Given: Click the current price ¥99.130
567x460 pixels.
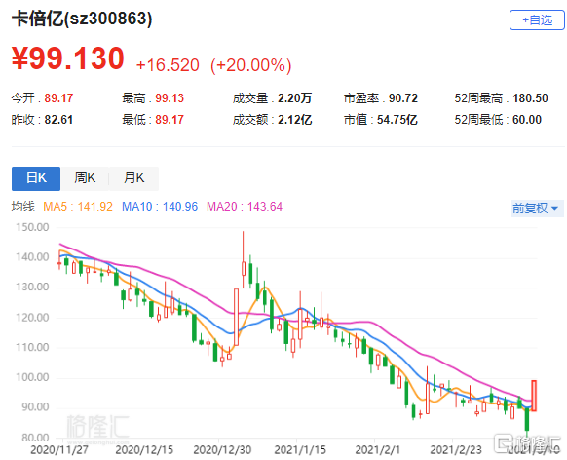Looking at the screenshot, I should coord(68,58).
